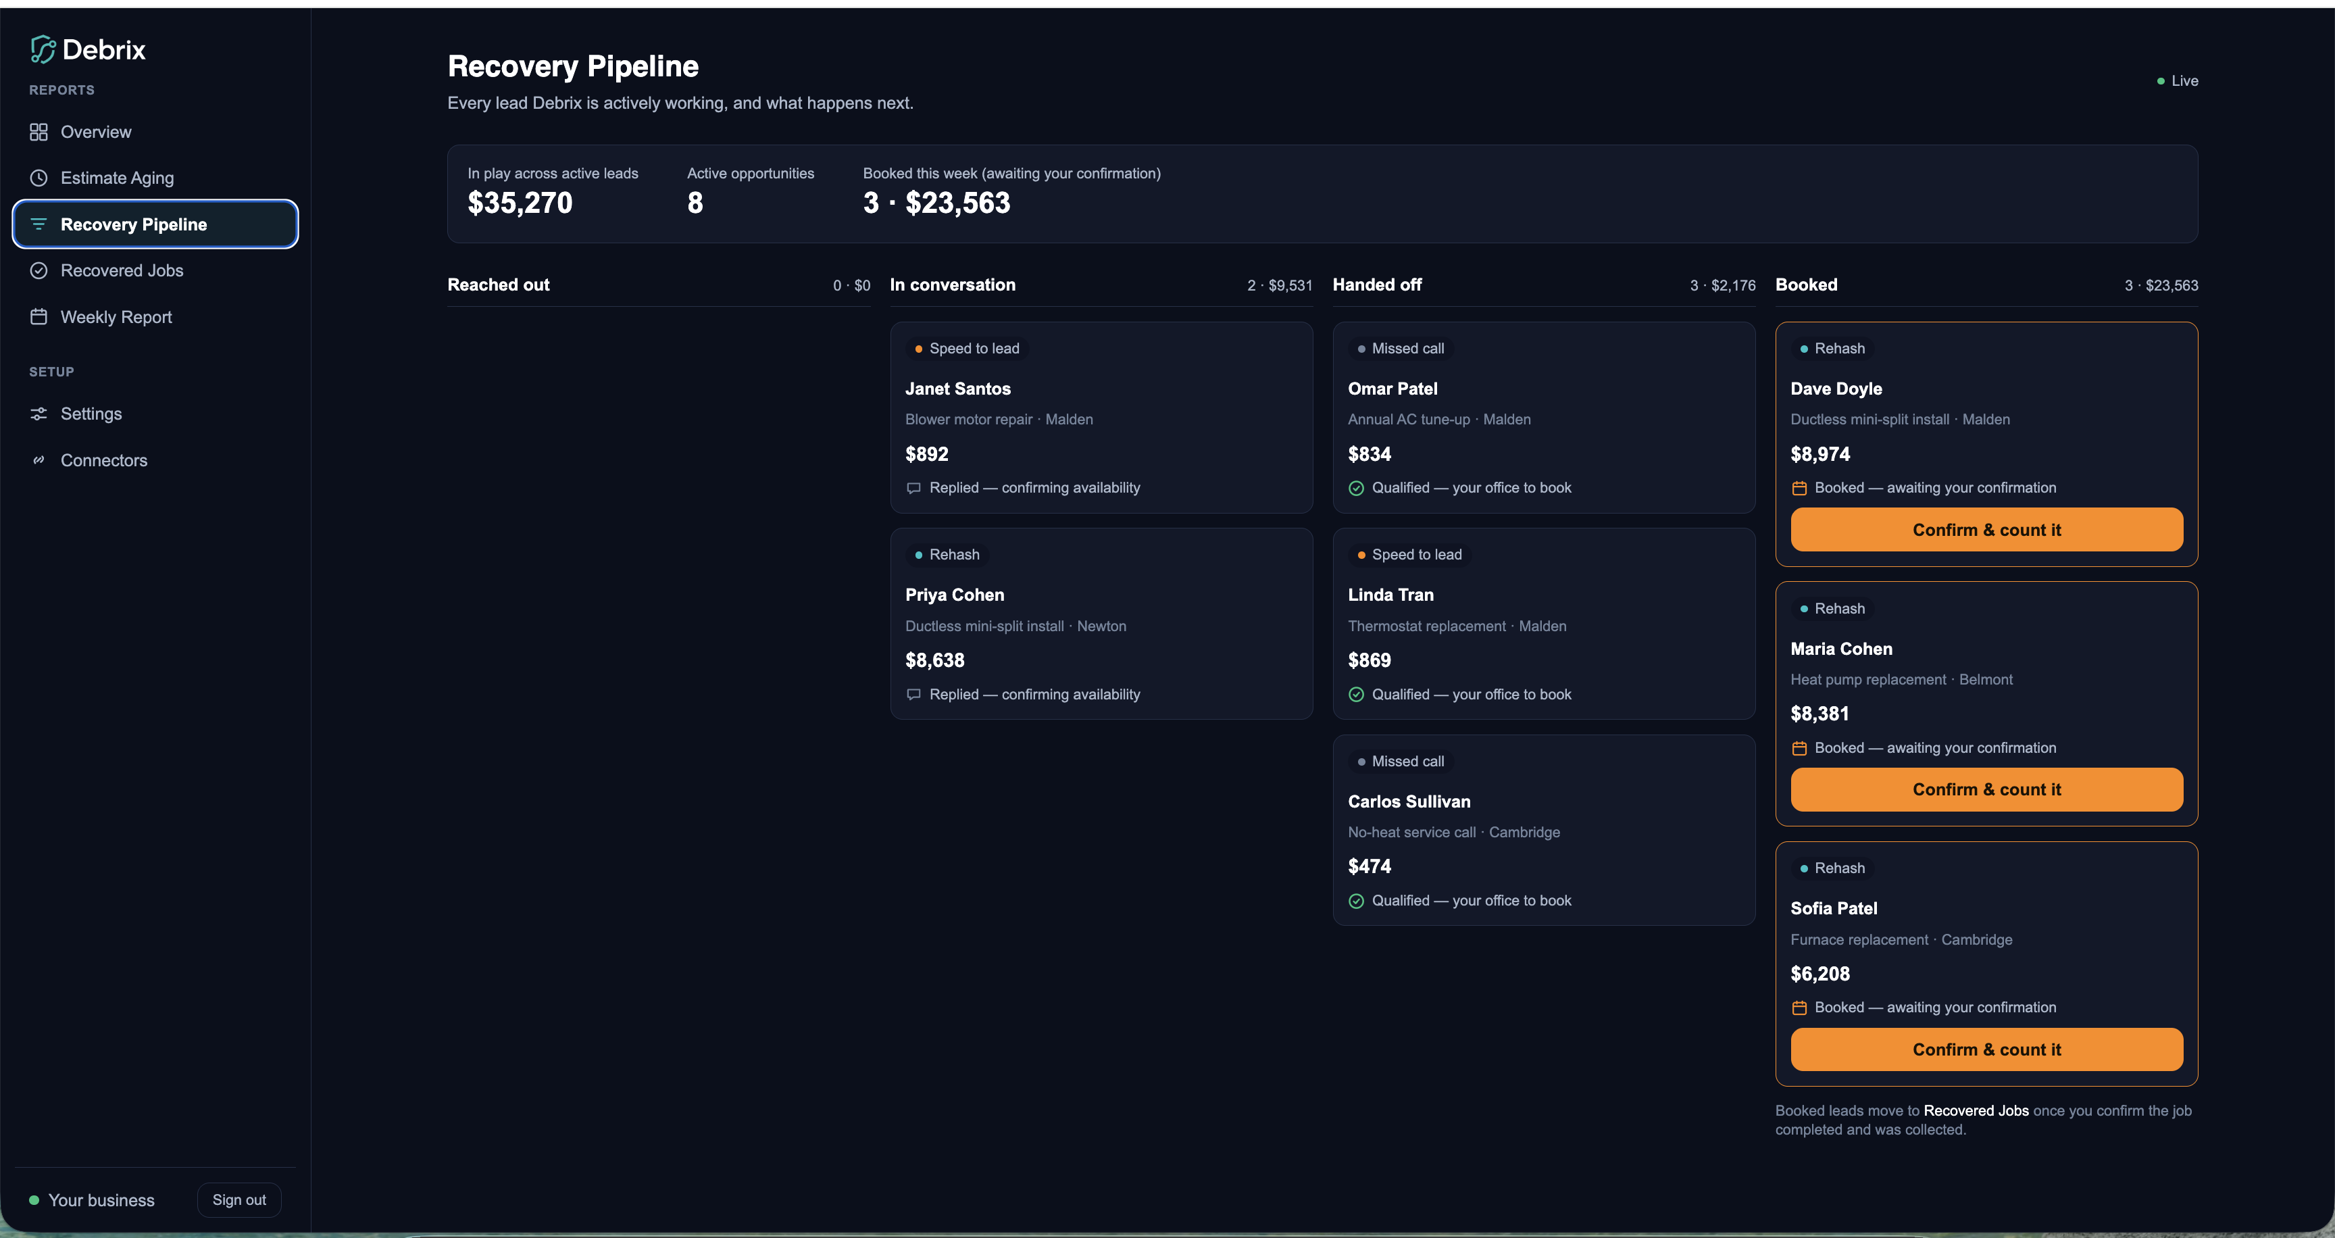Open the Janet Santos lead card

pyautogui.click(x=1101, y=418)
